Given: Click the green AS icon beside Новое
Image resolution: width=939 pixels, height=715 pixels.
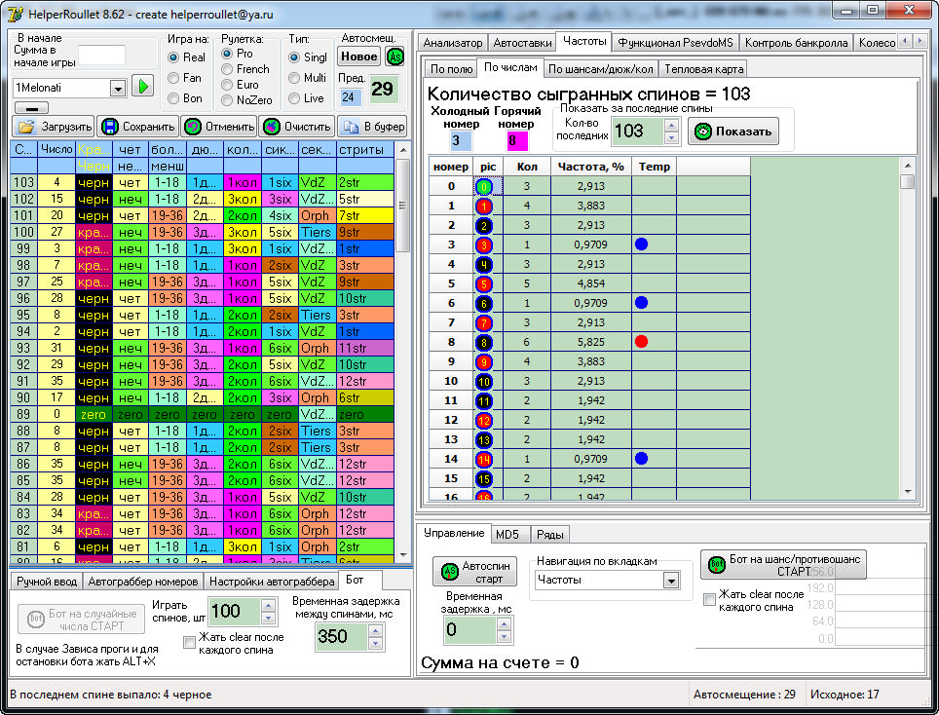Looking at the screenshot, I should coord(394,56).
